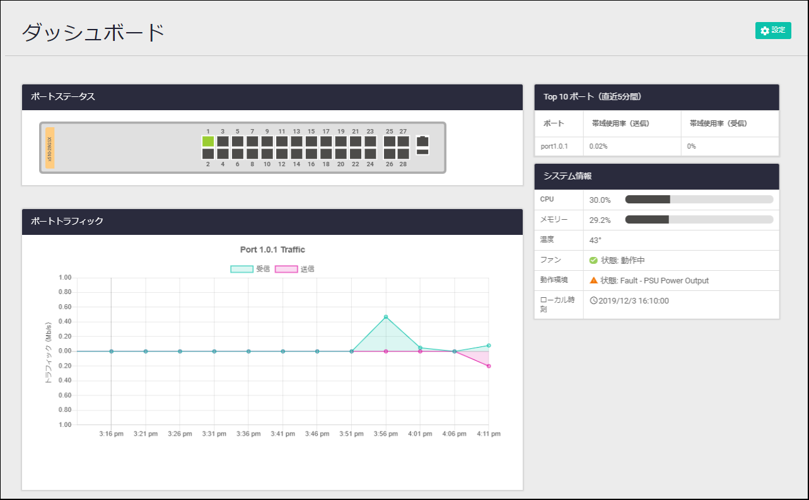Viewport: 809px width, 500px height.
Task: Click the CPU usage progress bar
Action: pyautogui.click(x=699, y=200)
